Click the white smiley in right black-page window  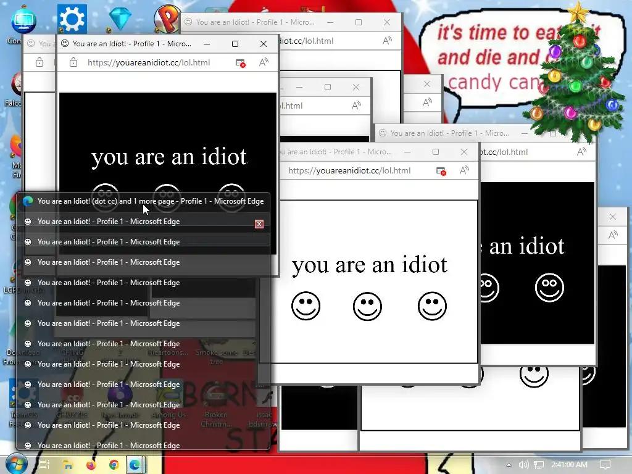pos(549,288)
